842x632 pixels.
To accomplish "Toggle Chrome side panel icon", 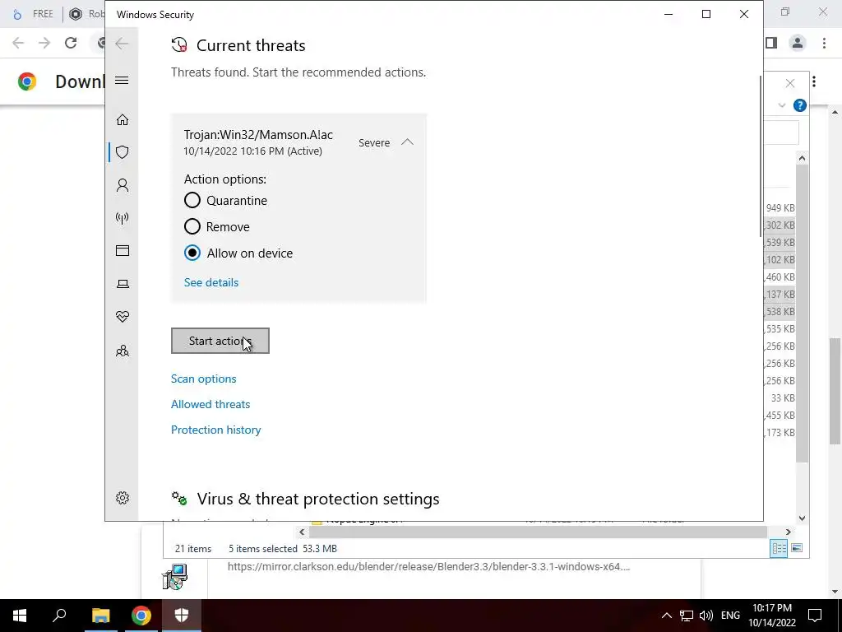I will tap(771, 43).
